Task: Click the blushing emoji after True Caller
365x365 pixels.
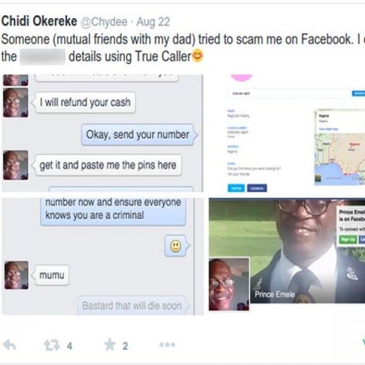Action: 197,55
